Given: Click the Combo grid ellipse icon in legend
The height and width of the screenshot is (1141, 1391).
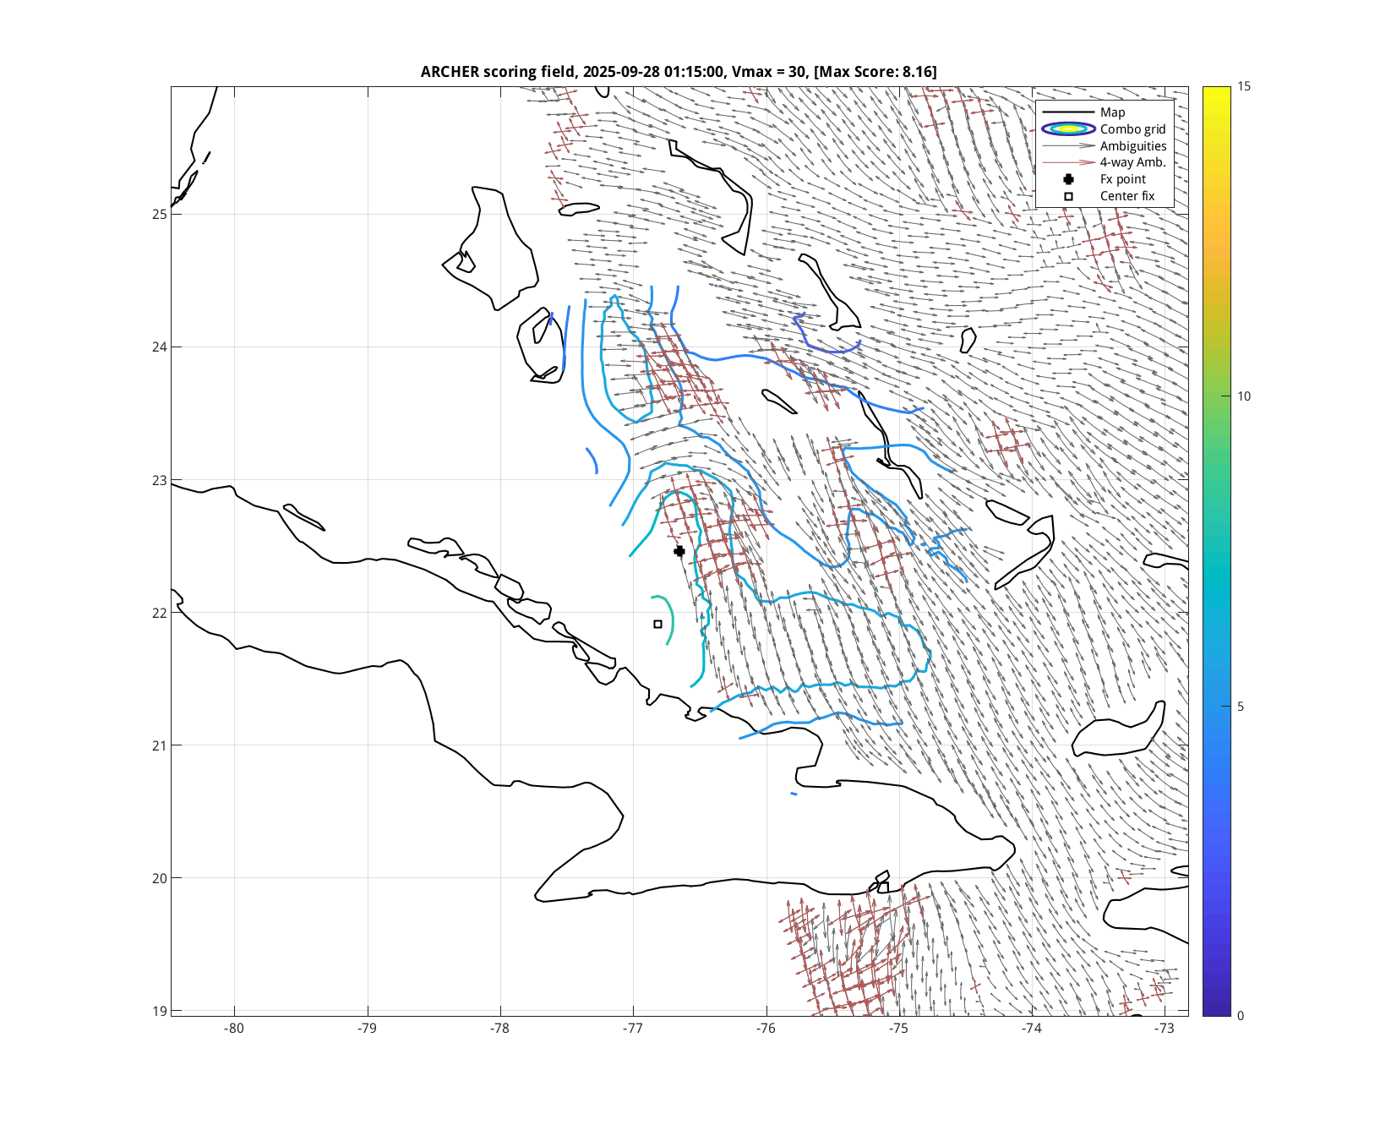Looking at the screenshot, I should pyautogui.click(x=1068, y=129).
